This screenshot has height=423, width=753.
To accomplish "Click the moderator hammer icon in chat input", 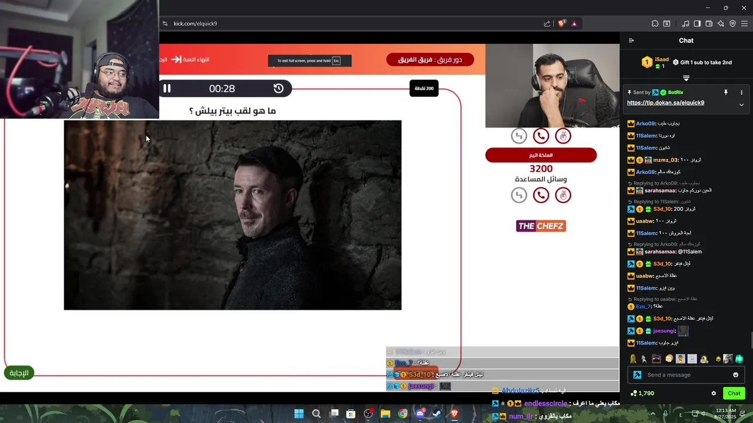I will pyautogui.click(x=637, y=375).
